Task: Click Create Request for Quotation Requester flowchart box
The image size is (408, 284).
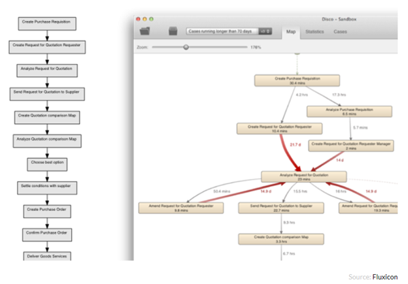Action: click(47, 47)
